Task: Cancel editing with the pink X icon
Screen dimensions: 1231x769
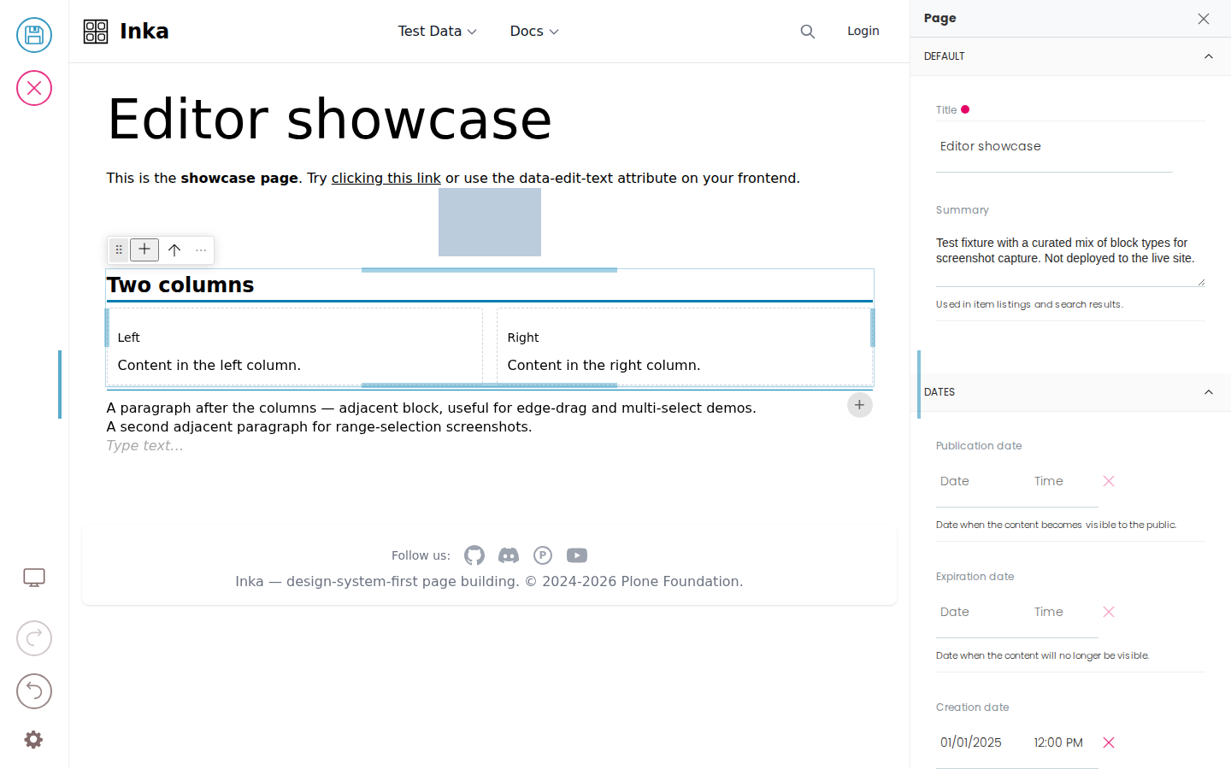Action: click(x=34, y=88)
